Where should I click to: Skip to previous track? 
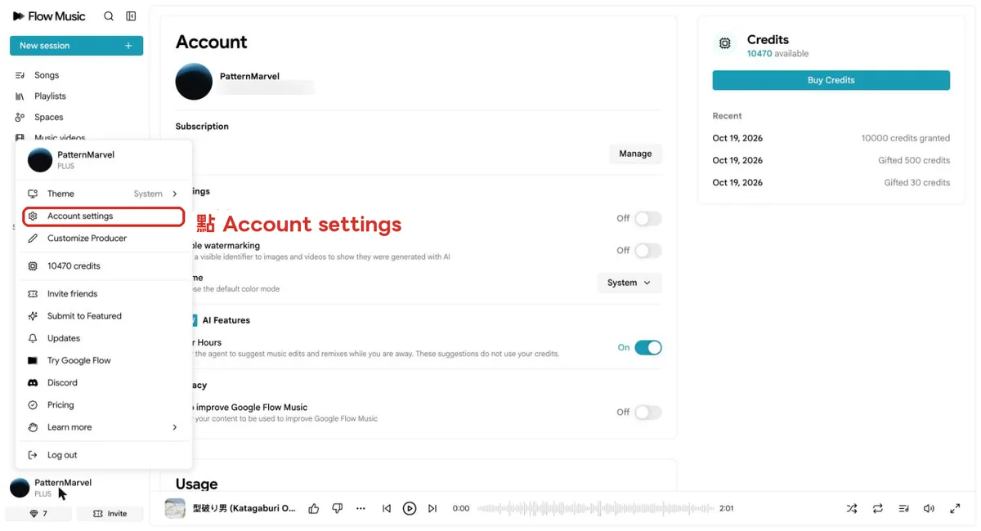(387, 508)
